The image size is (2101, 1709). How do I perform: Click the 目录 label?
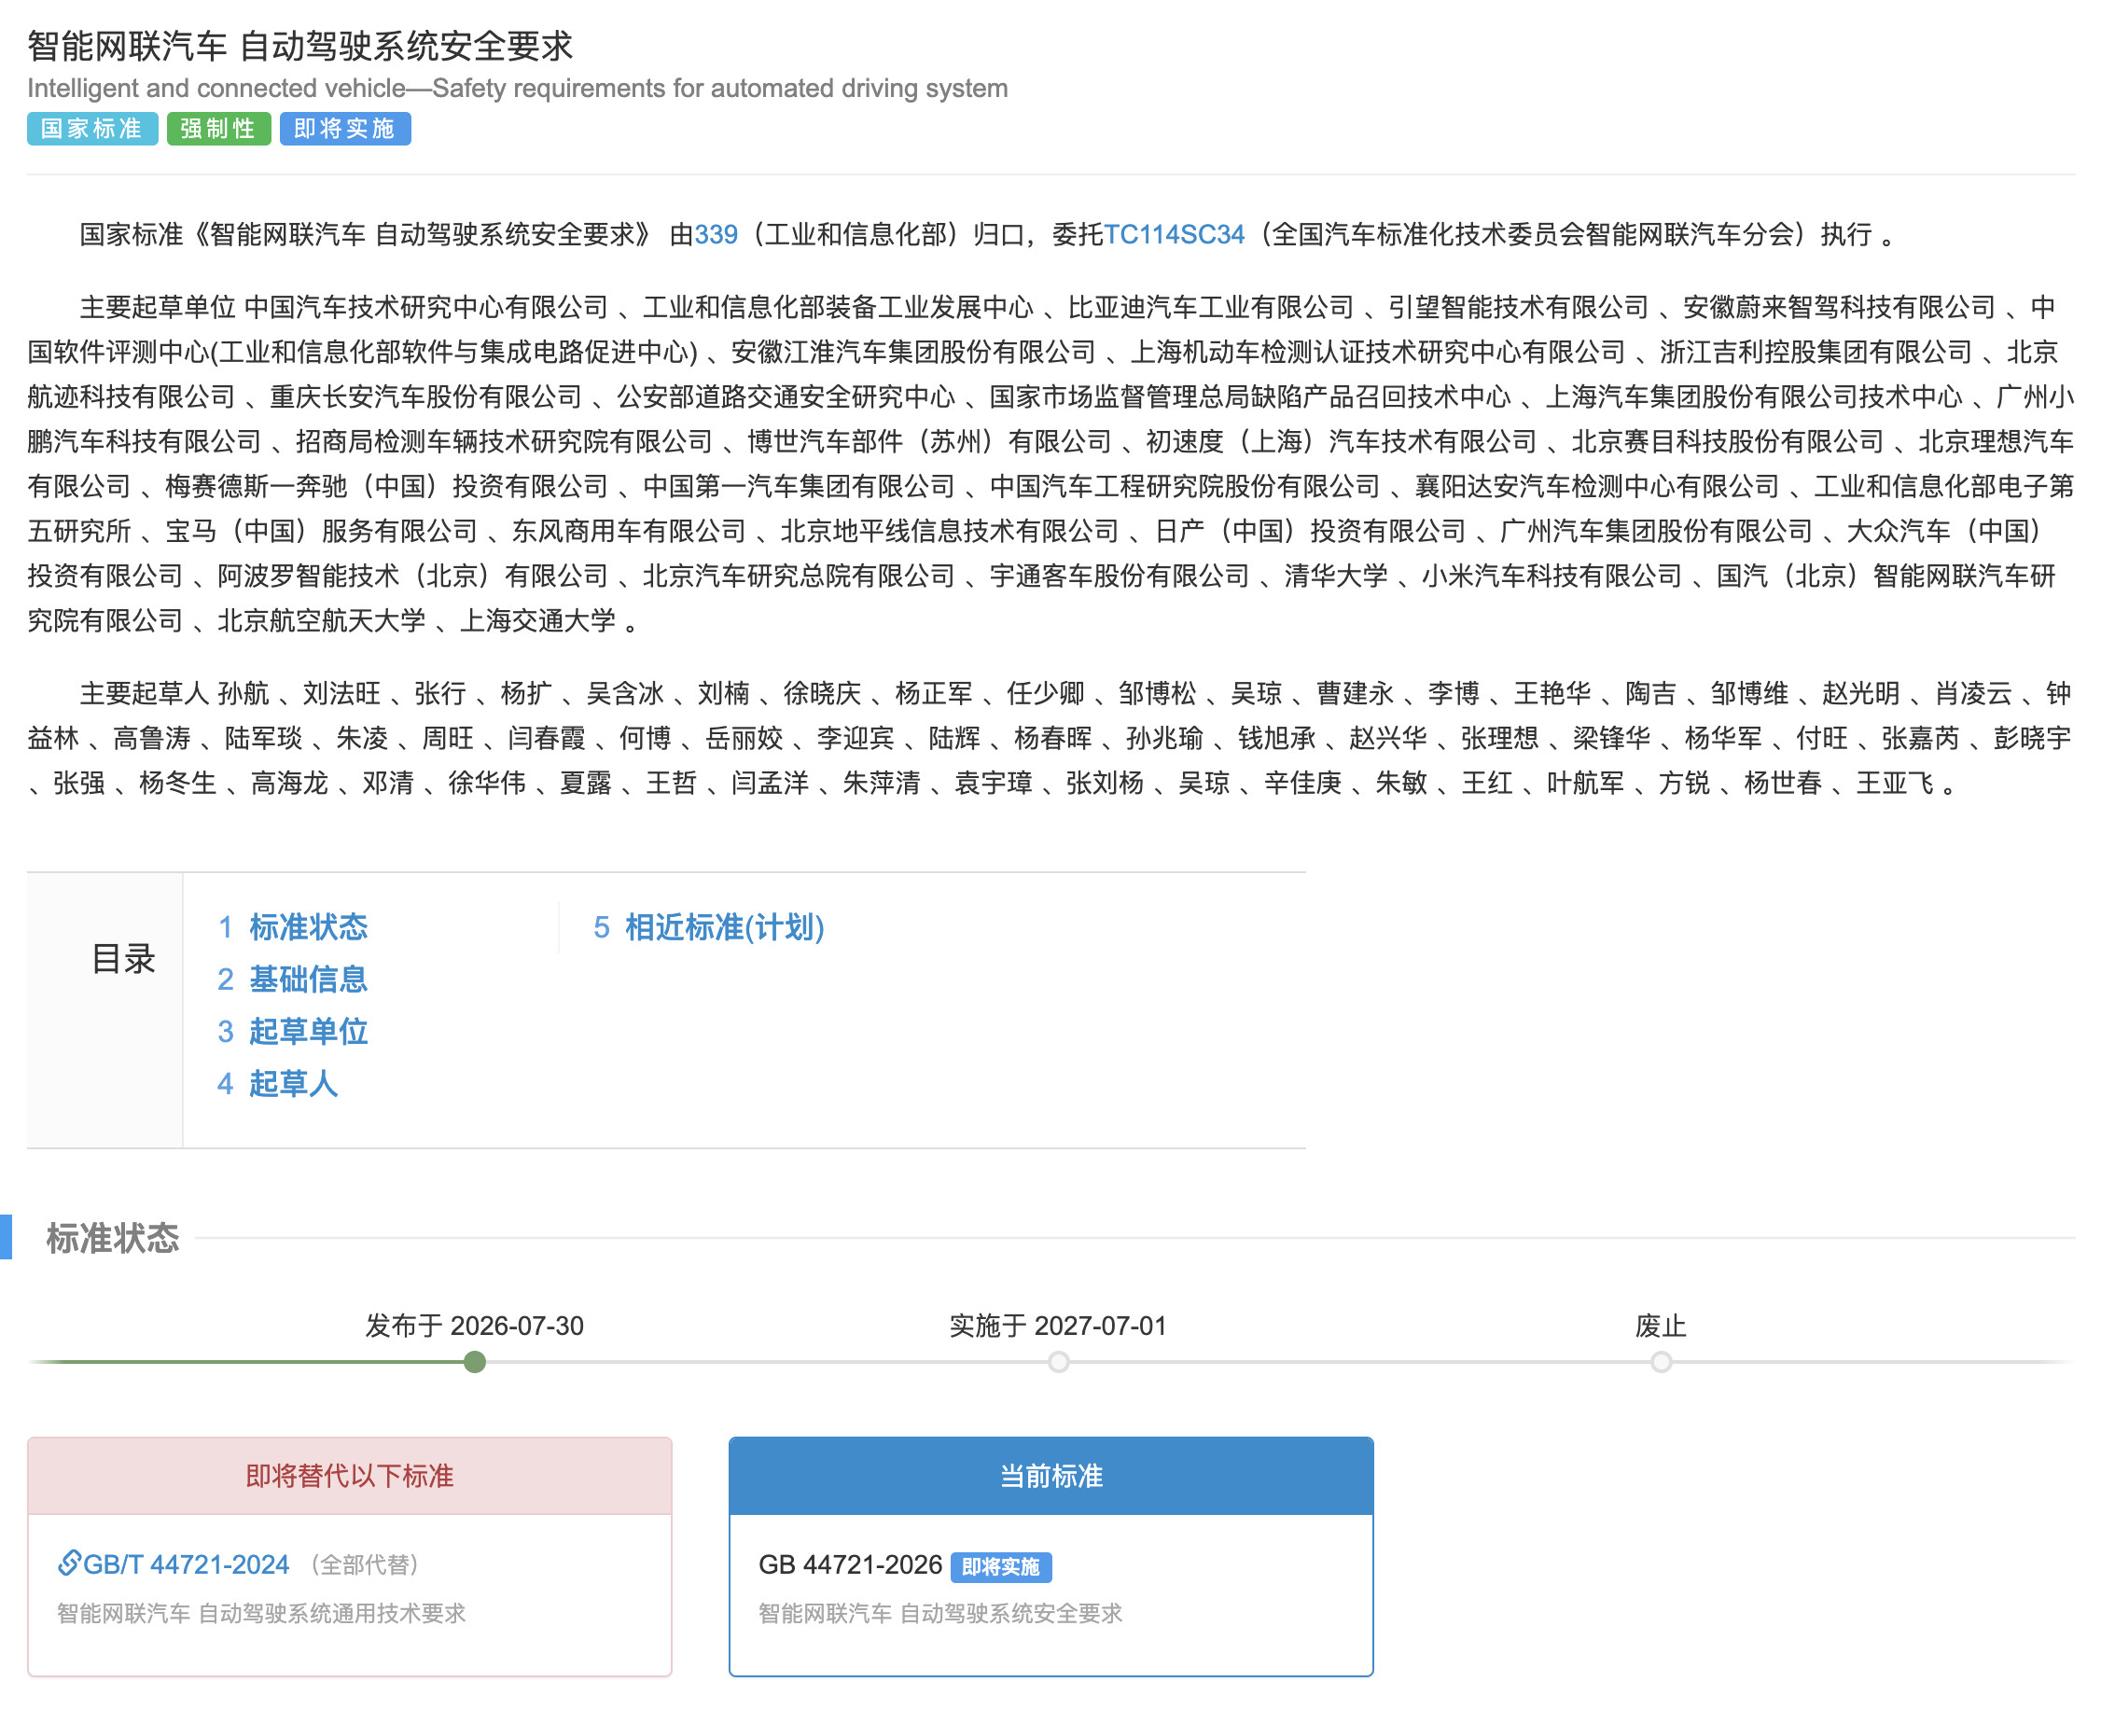point(123,958)
